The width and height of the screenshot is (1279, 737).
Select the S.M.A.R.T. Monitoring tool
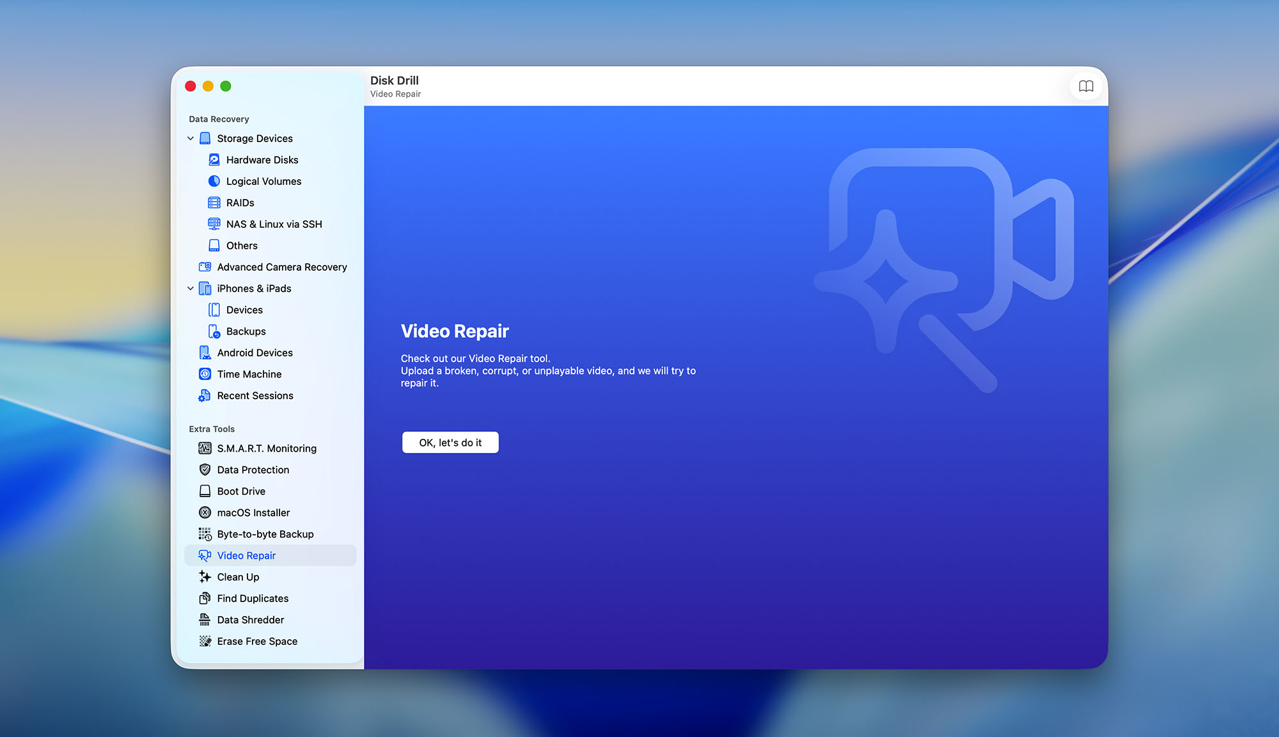point(267,448)
